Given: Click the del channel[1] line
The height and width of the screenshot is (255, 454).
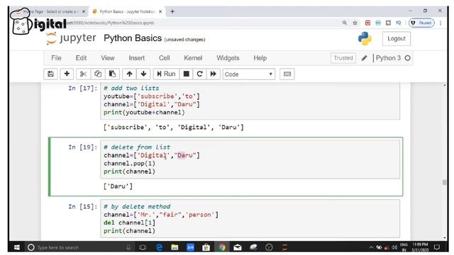Looking at the screenshot, I should [129, 222].
